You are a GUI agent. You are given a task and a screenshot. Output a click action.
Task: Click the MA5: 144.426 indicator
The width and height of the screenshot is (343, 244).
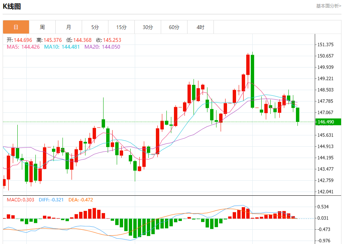tap(23, 47)
